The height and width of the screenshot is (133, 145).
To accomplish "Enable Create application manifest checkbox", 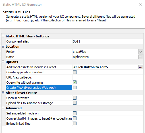I will 74,72.
